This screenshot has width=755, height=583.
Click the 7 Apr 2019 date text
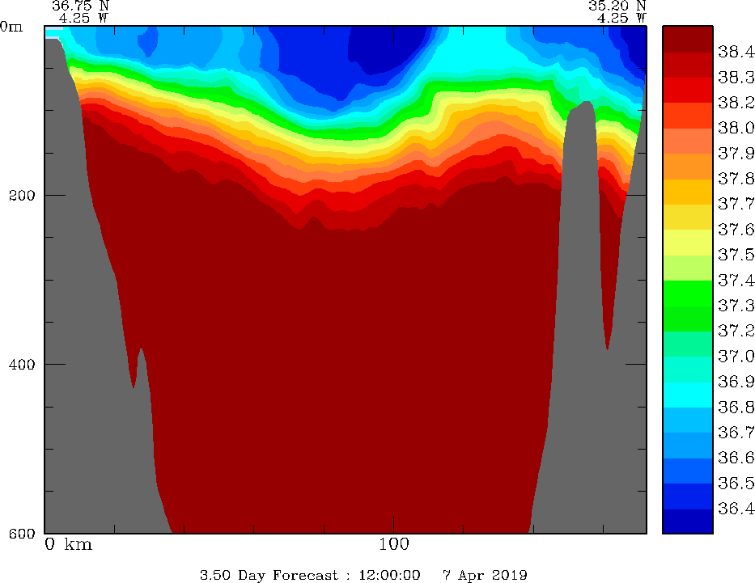click(x=485, y=575)
